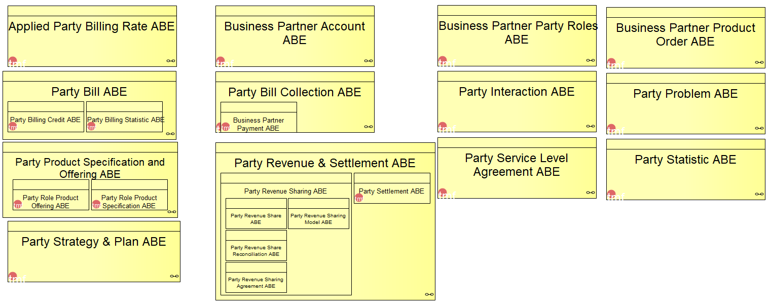This screenshot has width=770, height=305.
Task: Click the tmf icon in Party Settlement ABE box
Action: [359, 198]
